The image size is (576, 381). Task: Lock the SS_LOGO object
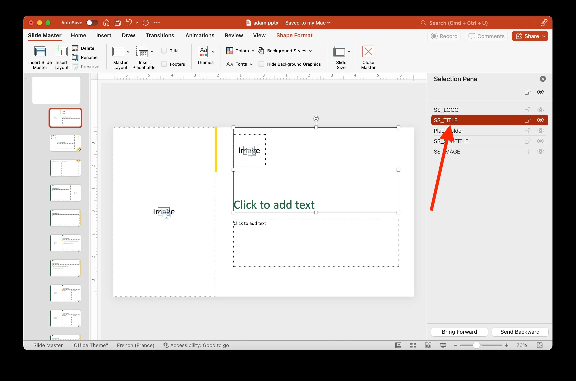coord(527,110)
